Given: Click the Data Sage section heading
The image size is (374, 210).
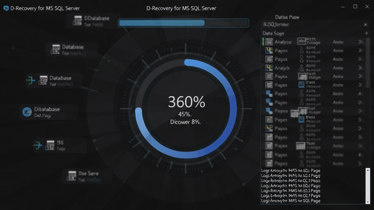Looking at the screenshot, I should (273, 33).
